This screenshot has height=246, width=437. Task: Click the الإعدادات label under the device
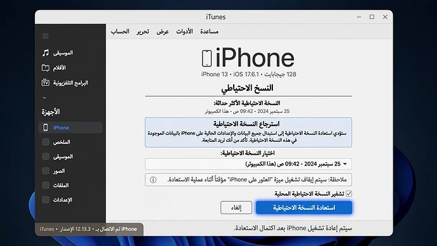[63, 200]
